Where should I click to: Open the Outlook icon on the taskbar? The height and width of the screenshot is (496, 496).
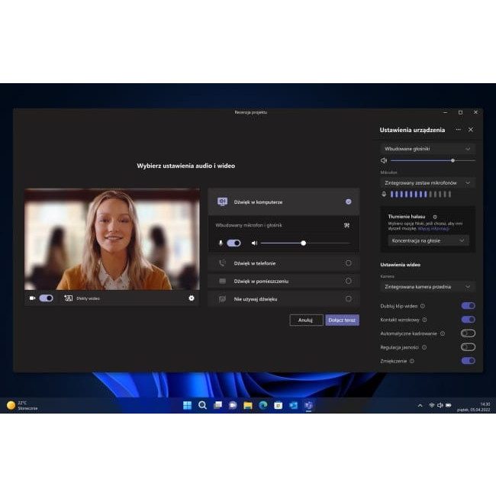293,405
